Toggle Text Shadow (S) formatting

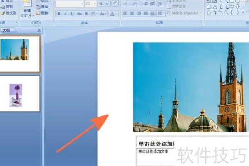86,14
